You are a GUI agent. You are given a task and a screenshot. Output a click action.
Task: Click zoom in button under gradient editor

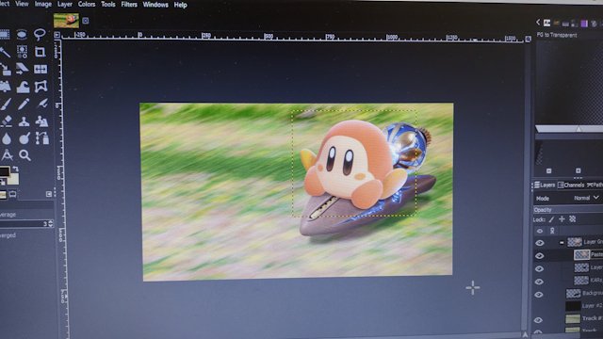point(578,170)
